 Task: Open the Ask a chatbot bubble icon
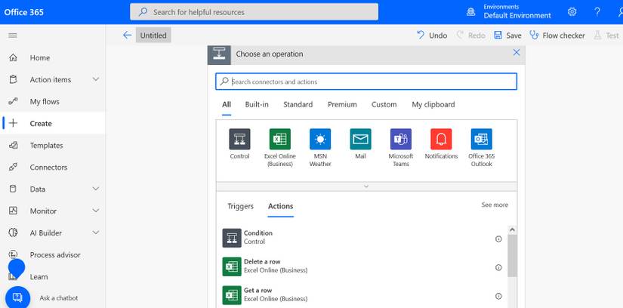pos(17,297)
